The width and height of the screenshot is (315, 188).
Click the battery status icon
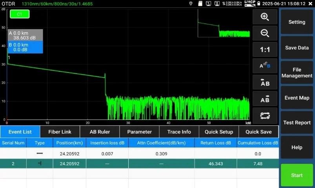[259, 4]
